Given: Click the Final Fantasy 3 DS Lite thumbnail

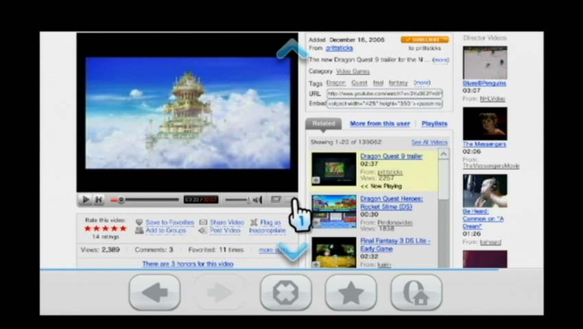Looking at the screenshot, I should coord(334,253).
